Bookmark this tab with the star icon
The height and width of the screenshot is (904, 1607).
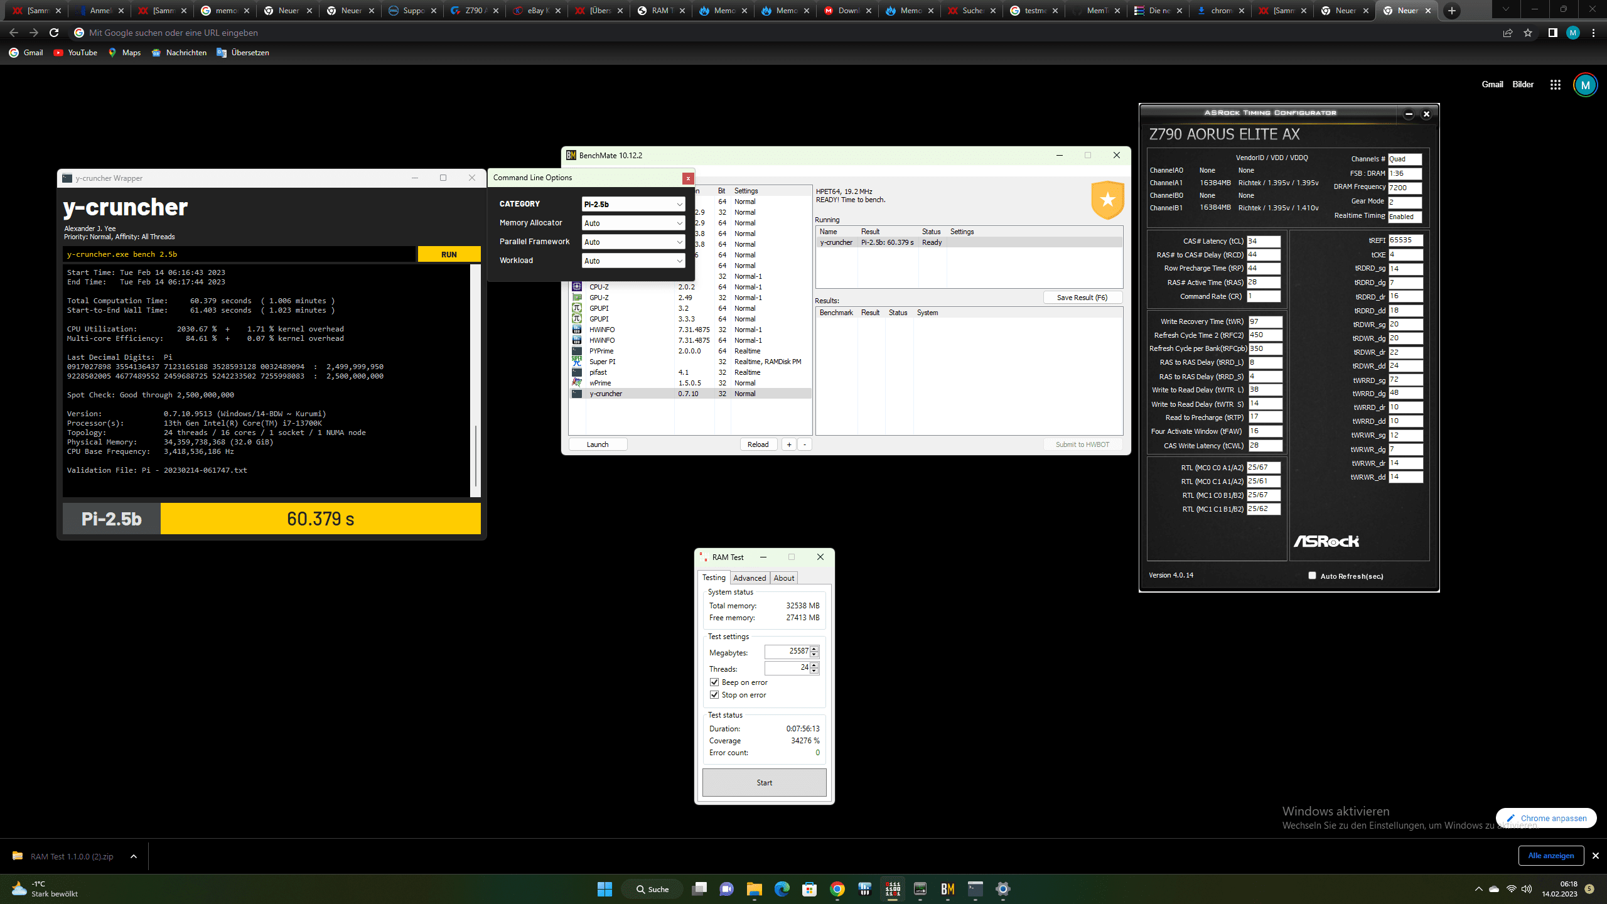pos(1528,33)
